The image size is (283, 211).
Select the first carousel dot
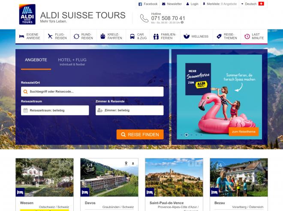point(181,135)
